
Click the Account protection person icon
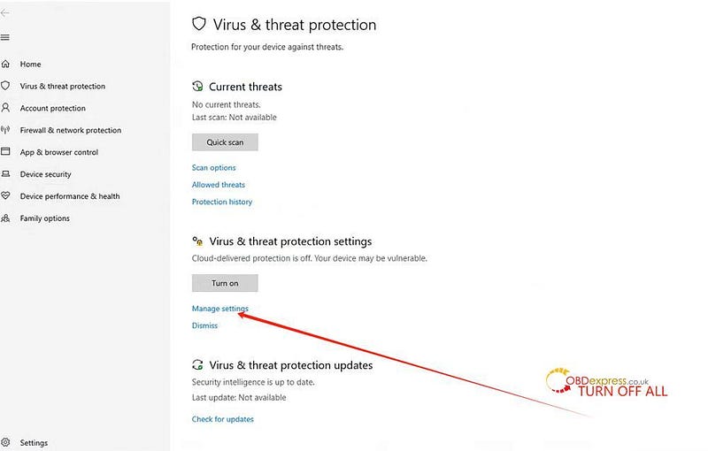click(5, 108)
